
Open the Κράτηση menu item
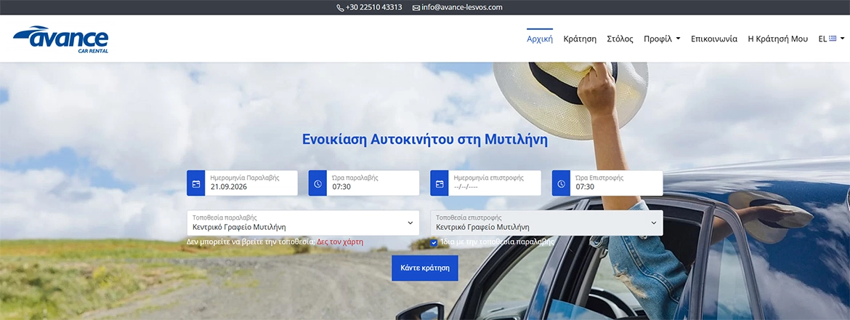point(580,39)
